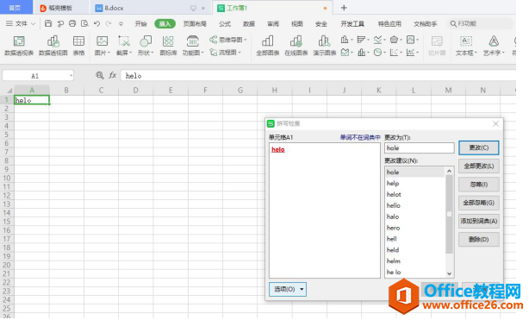Click the 更改(C) change button
The image size is (529, 320).
pyautogui.click(x=478, y=147)
